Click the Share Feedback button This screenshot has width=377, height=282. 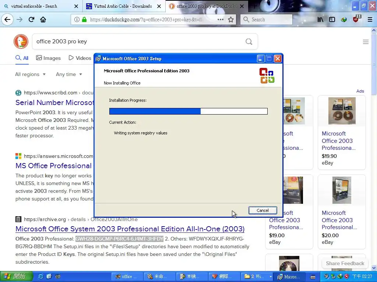tap(345, 263)
